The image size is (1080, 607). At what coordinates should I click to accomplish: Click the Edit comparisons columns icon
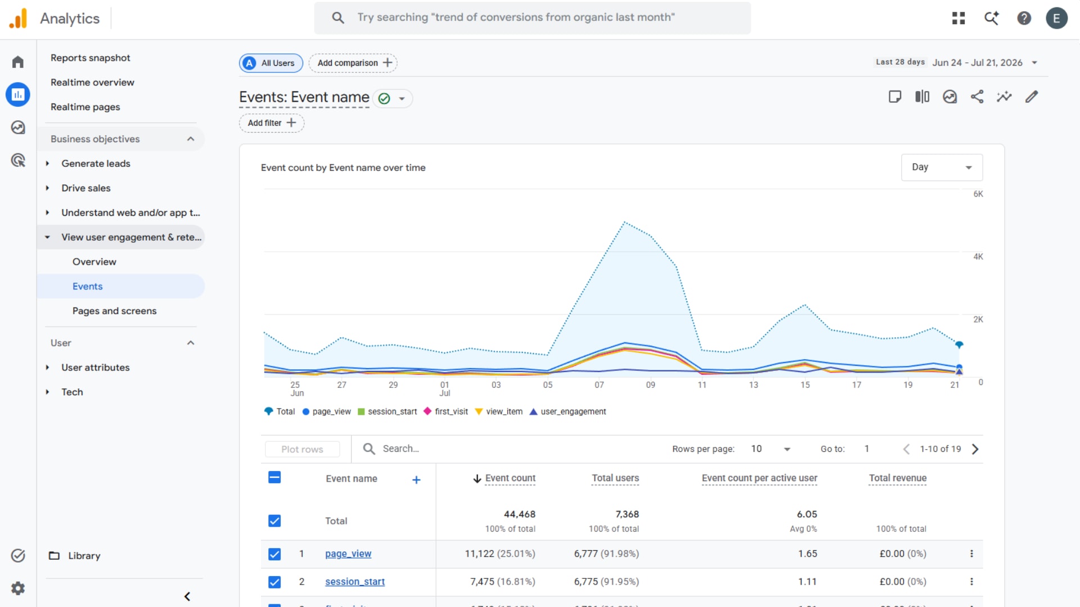[922, 97]
